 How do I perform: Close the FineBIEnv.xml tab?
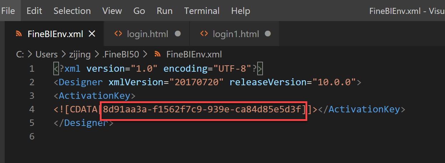(x=92, y=34)
